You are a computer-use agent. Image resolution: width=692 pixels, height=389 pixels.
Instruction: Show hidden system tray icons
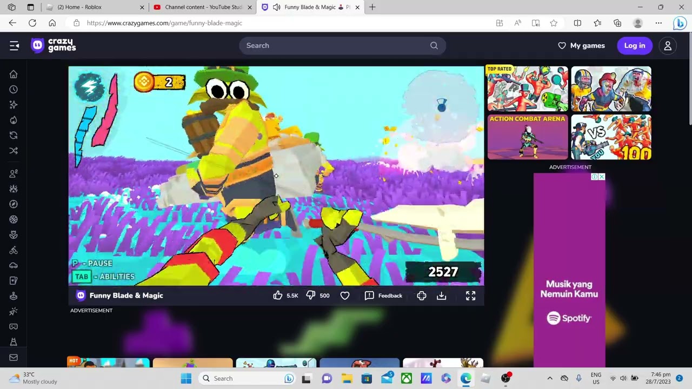pos(550,378)
